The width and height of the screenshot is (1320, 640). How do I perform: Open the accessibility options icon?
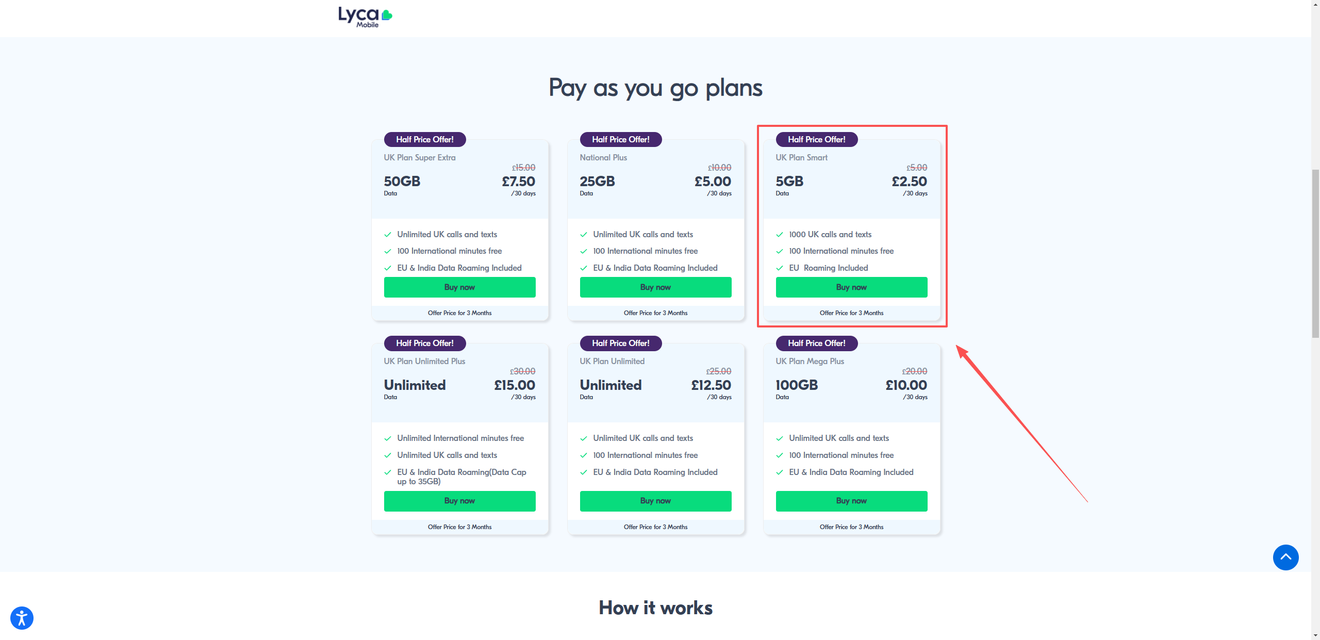point(22,618)
